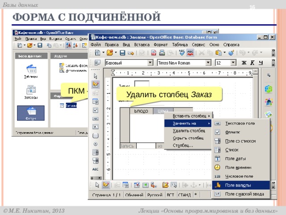Image resolution: width=286 pixels, height=215 pixels.
Task: Click the pointer Select icon in bottom toolbar
Action: [x=97, y=185]
